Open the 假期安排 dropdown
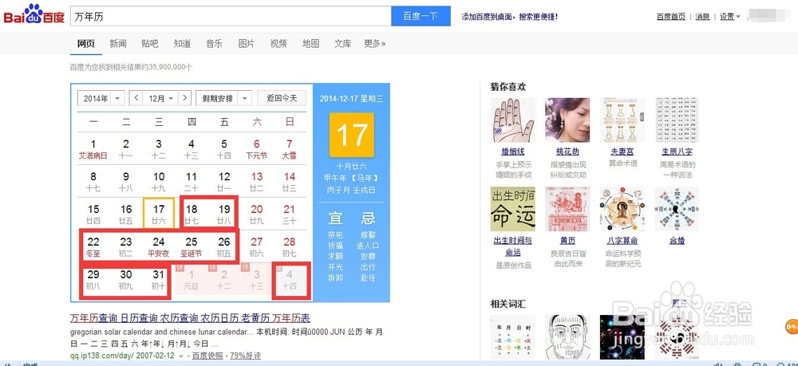Image resolution: width=798 pixels, height=366 pixels. click(223, 98)
